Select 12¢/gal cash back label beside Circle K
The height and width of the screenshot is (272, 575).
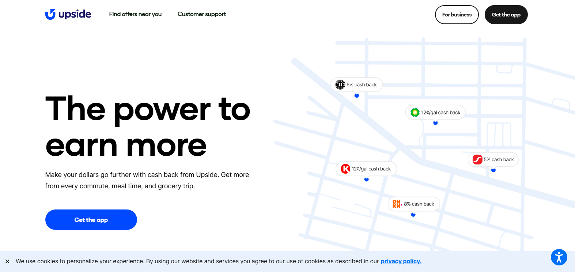pyautogui.click(x=371, y=169)
